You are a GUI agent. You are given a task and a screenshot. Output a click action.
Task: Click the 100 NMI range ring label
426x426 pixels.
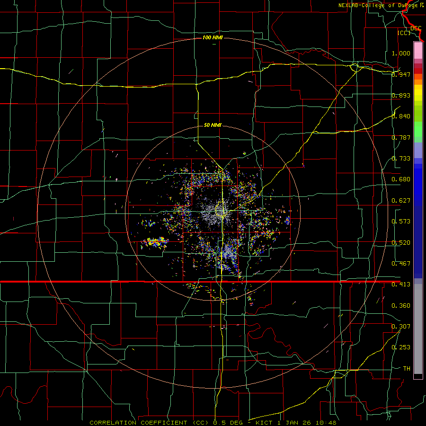pos(213,37)
